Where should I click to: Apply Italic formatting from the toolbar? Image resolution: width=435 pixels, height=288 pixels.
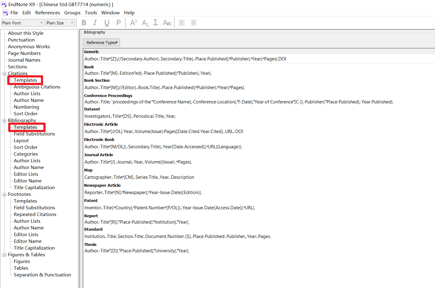pos(95,23)
